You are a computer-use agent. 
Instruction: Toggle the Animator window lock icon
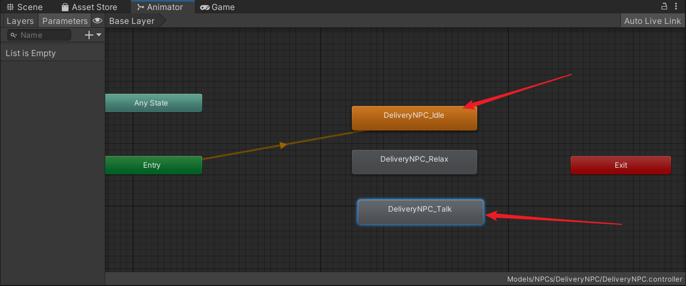click(664, 7)
